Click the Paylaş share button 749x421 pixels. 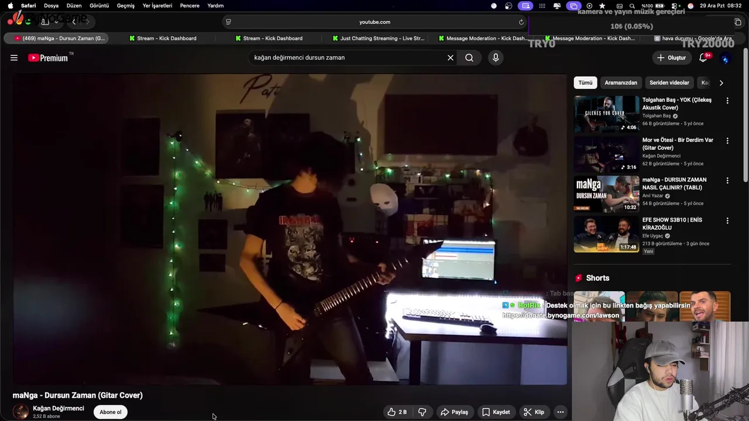(x=455, y=412)
